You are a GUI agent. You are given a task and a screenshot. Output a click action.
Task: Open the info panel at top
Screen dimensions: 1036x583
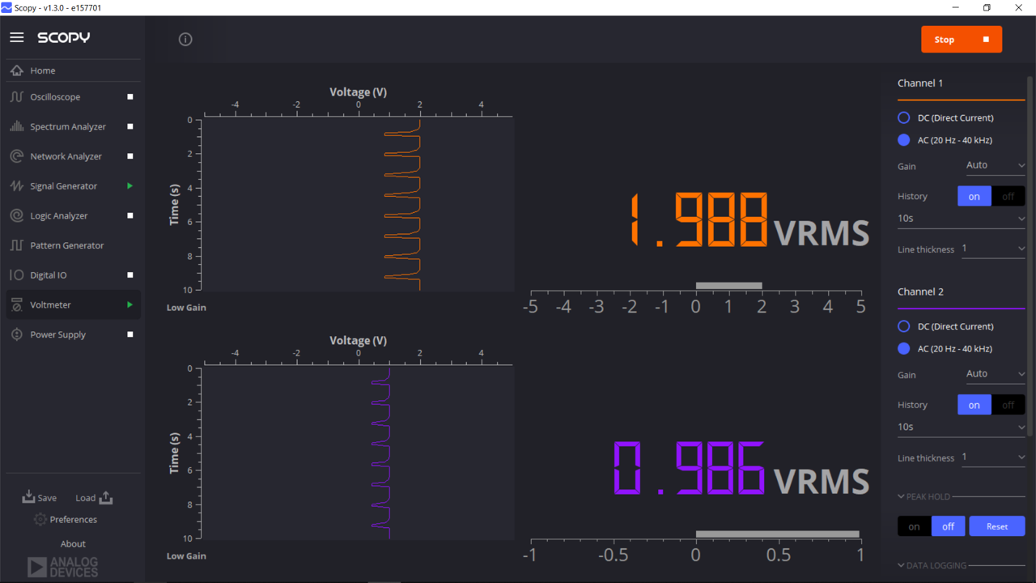coord(185,39)
